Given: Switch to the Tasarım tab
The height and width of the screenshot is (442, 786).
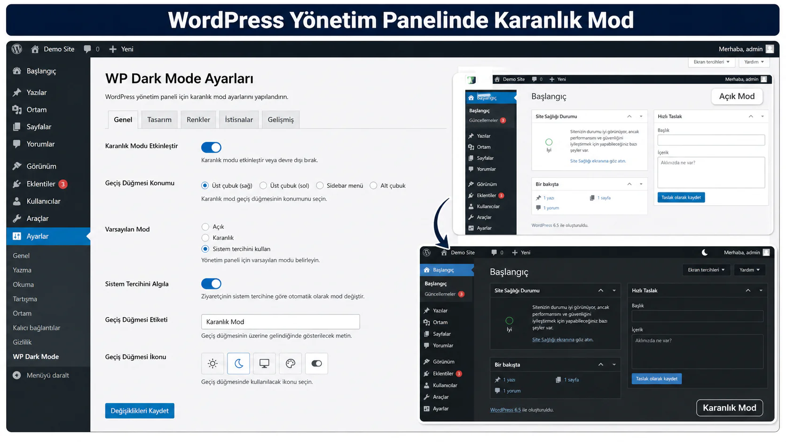Looking at the screenshot, I should tap(159, 120).
